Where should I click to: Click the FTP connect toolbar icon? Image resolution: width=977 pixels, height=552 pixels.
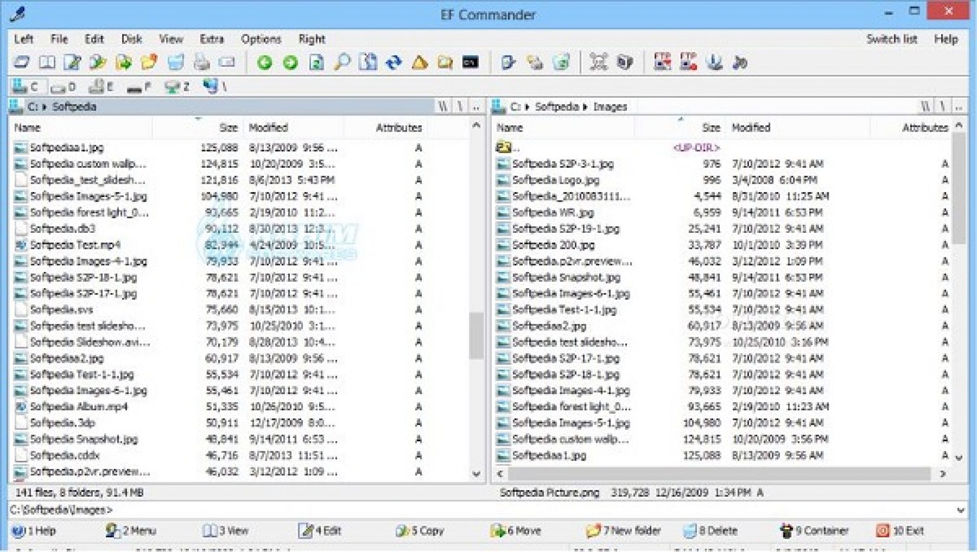[x=662, y=62]
